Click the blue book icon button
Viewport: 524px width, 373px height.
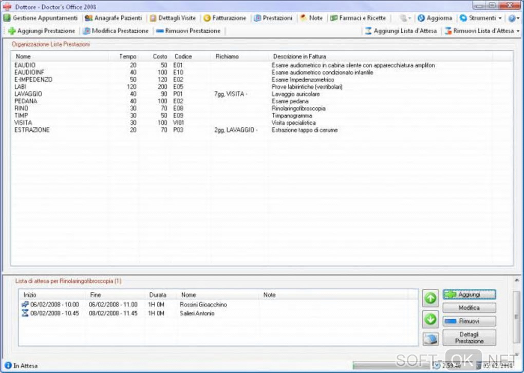pos(431,339)
